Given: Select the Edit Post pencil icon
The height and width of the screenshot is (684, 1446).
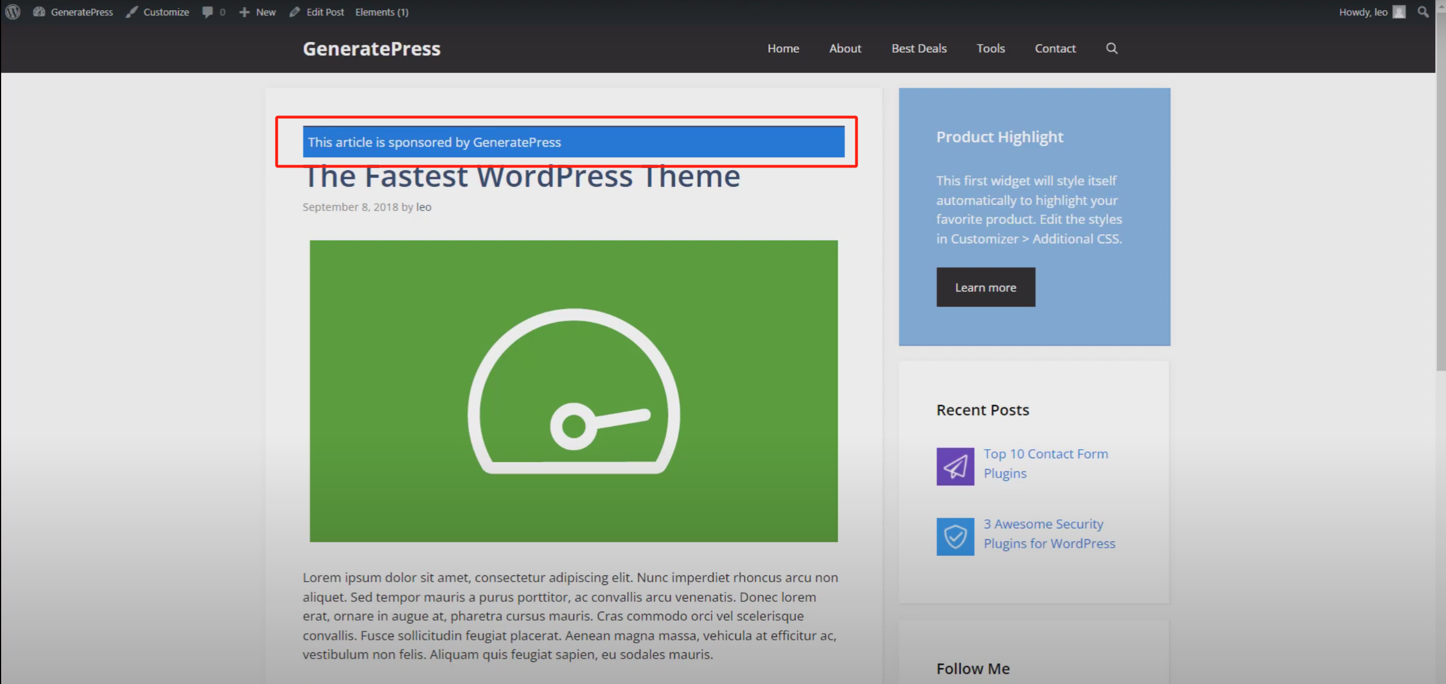Looking at the screenshot, I should click(295, 11).
